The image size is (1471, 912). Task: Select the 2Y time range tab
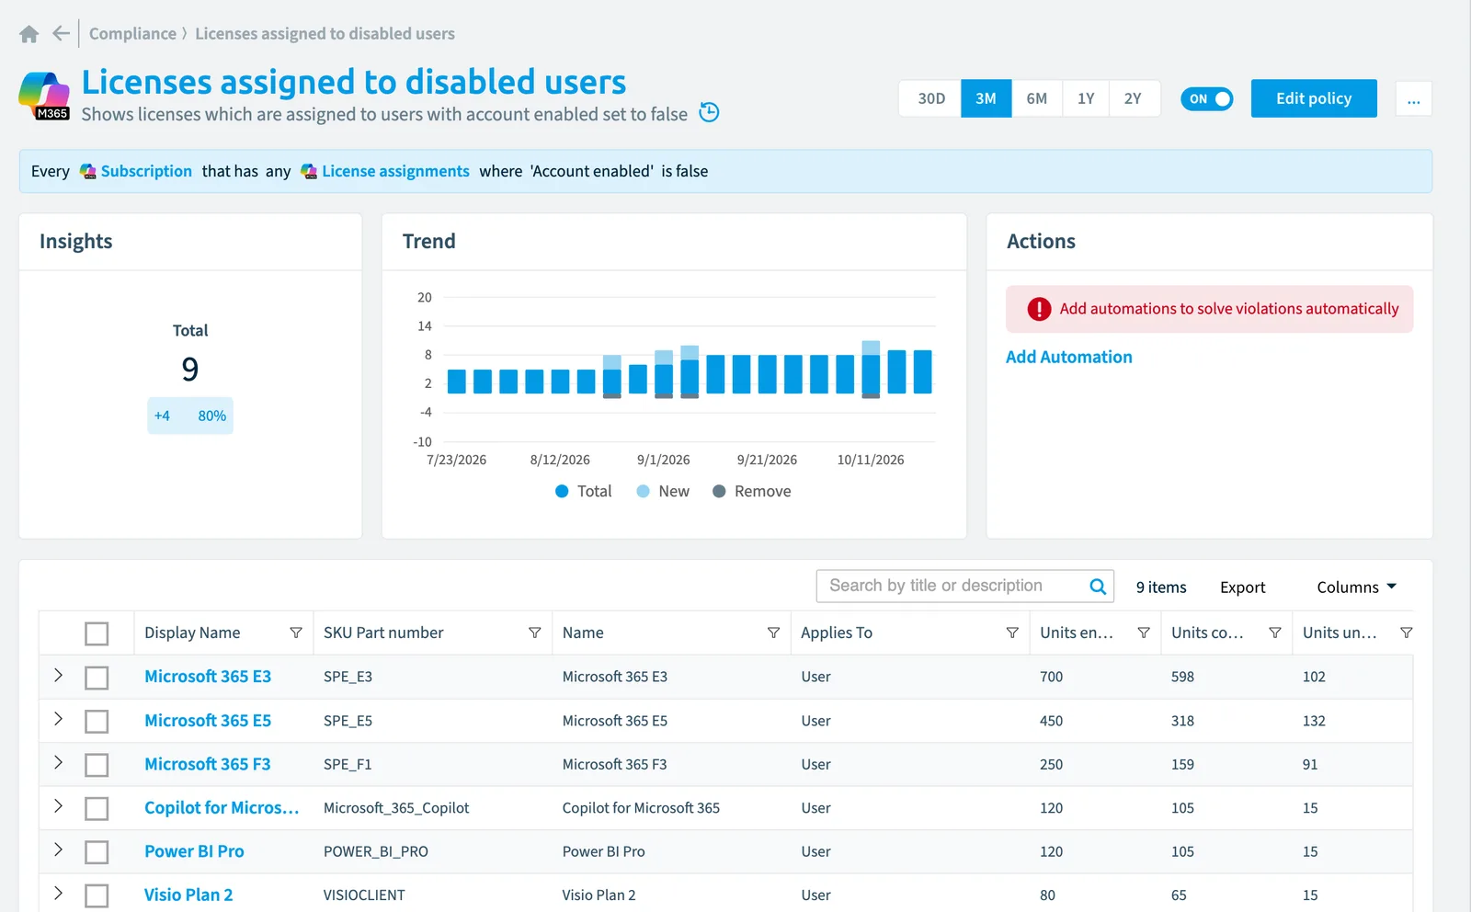[1134, 98]
